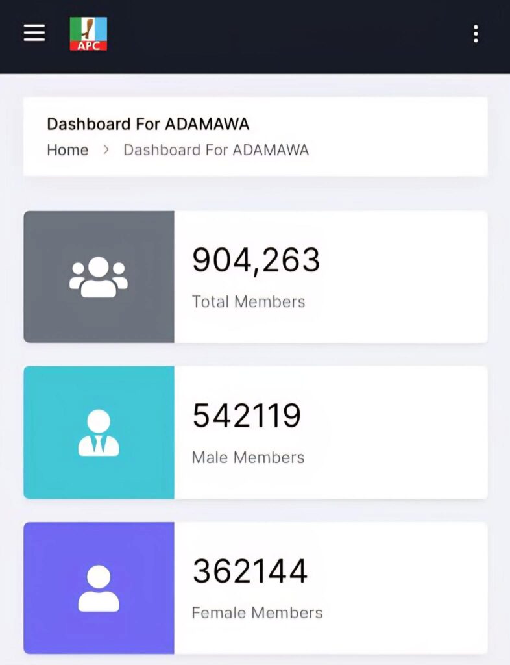Select the grey 'Dashboard For ADAMAWA' breadcrumb item
Screen dimensions: 510x665
(216, 150)
